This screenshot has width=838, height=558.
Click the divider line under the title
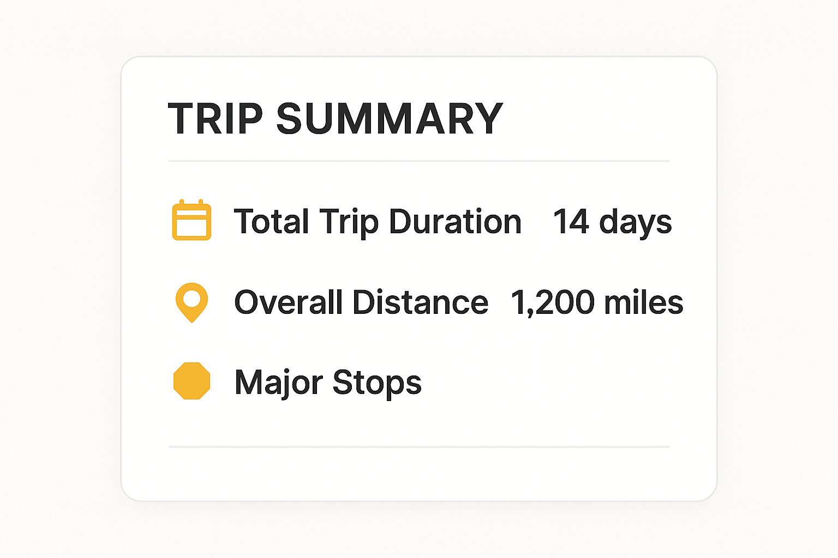[419, 161]
